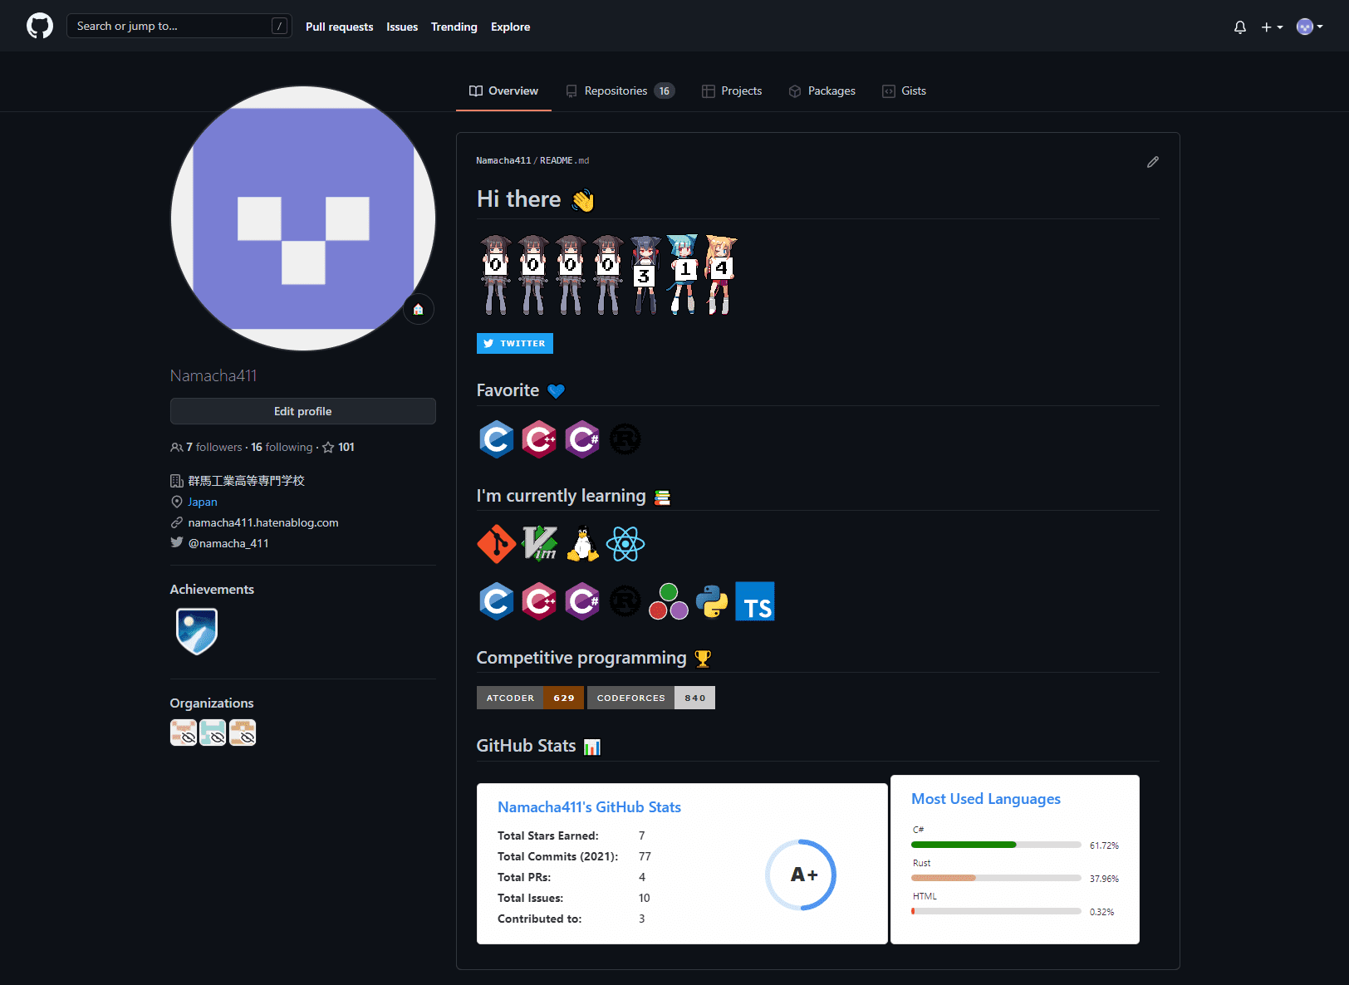Click the 群馬工業高等専門学校 organization text
The height and width of the screenshot is (985, 1349).
pos(246,481)
